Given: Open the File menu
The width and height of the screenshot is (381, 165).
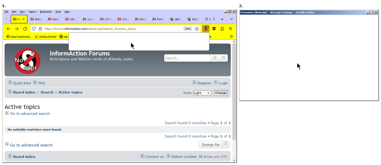Looking at the screenshot, I should (x=7, y=12).
